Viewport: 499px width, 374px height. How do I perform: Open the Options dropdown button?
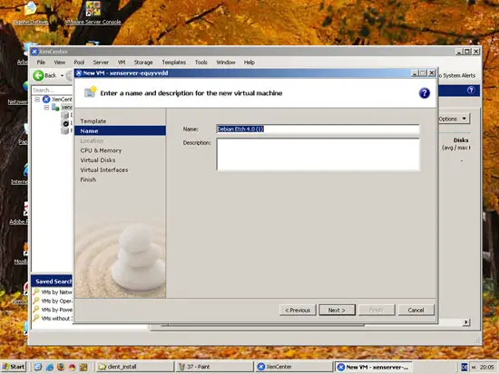(x=453, y=119)
